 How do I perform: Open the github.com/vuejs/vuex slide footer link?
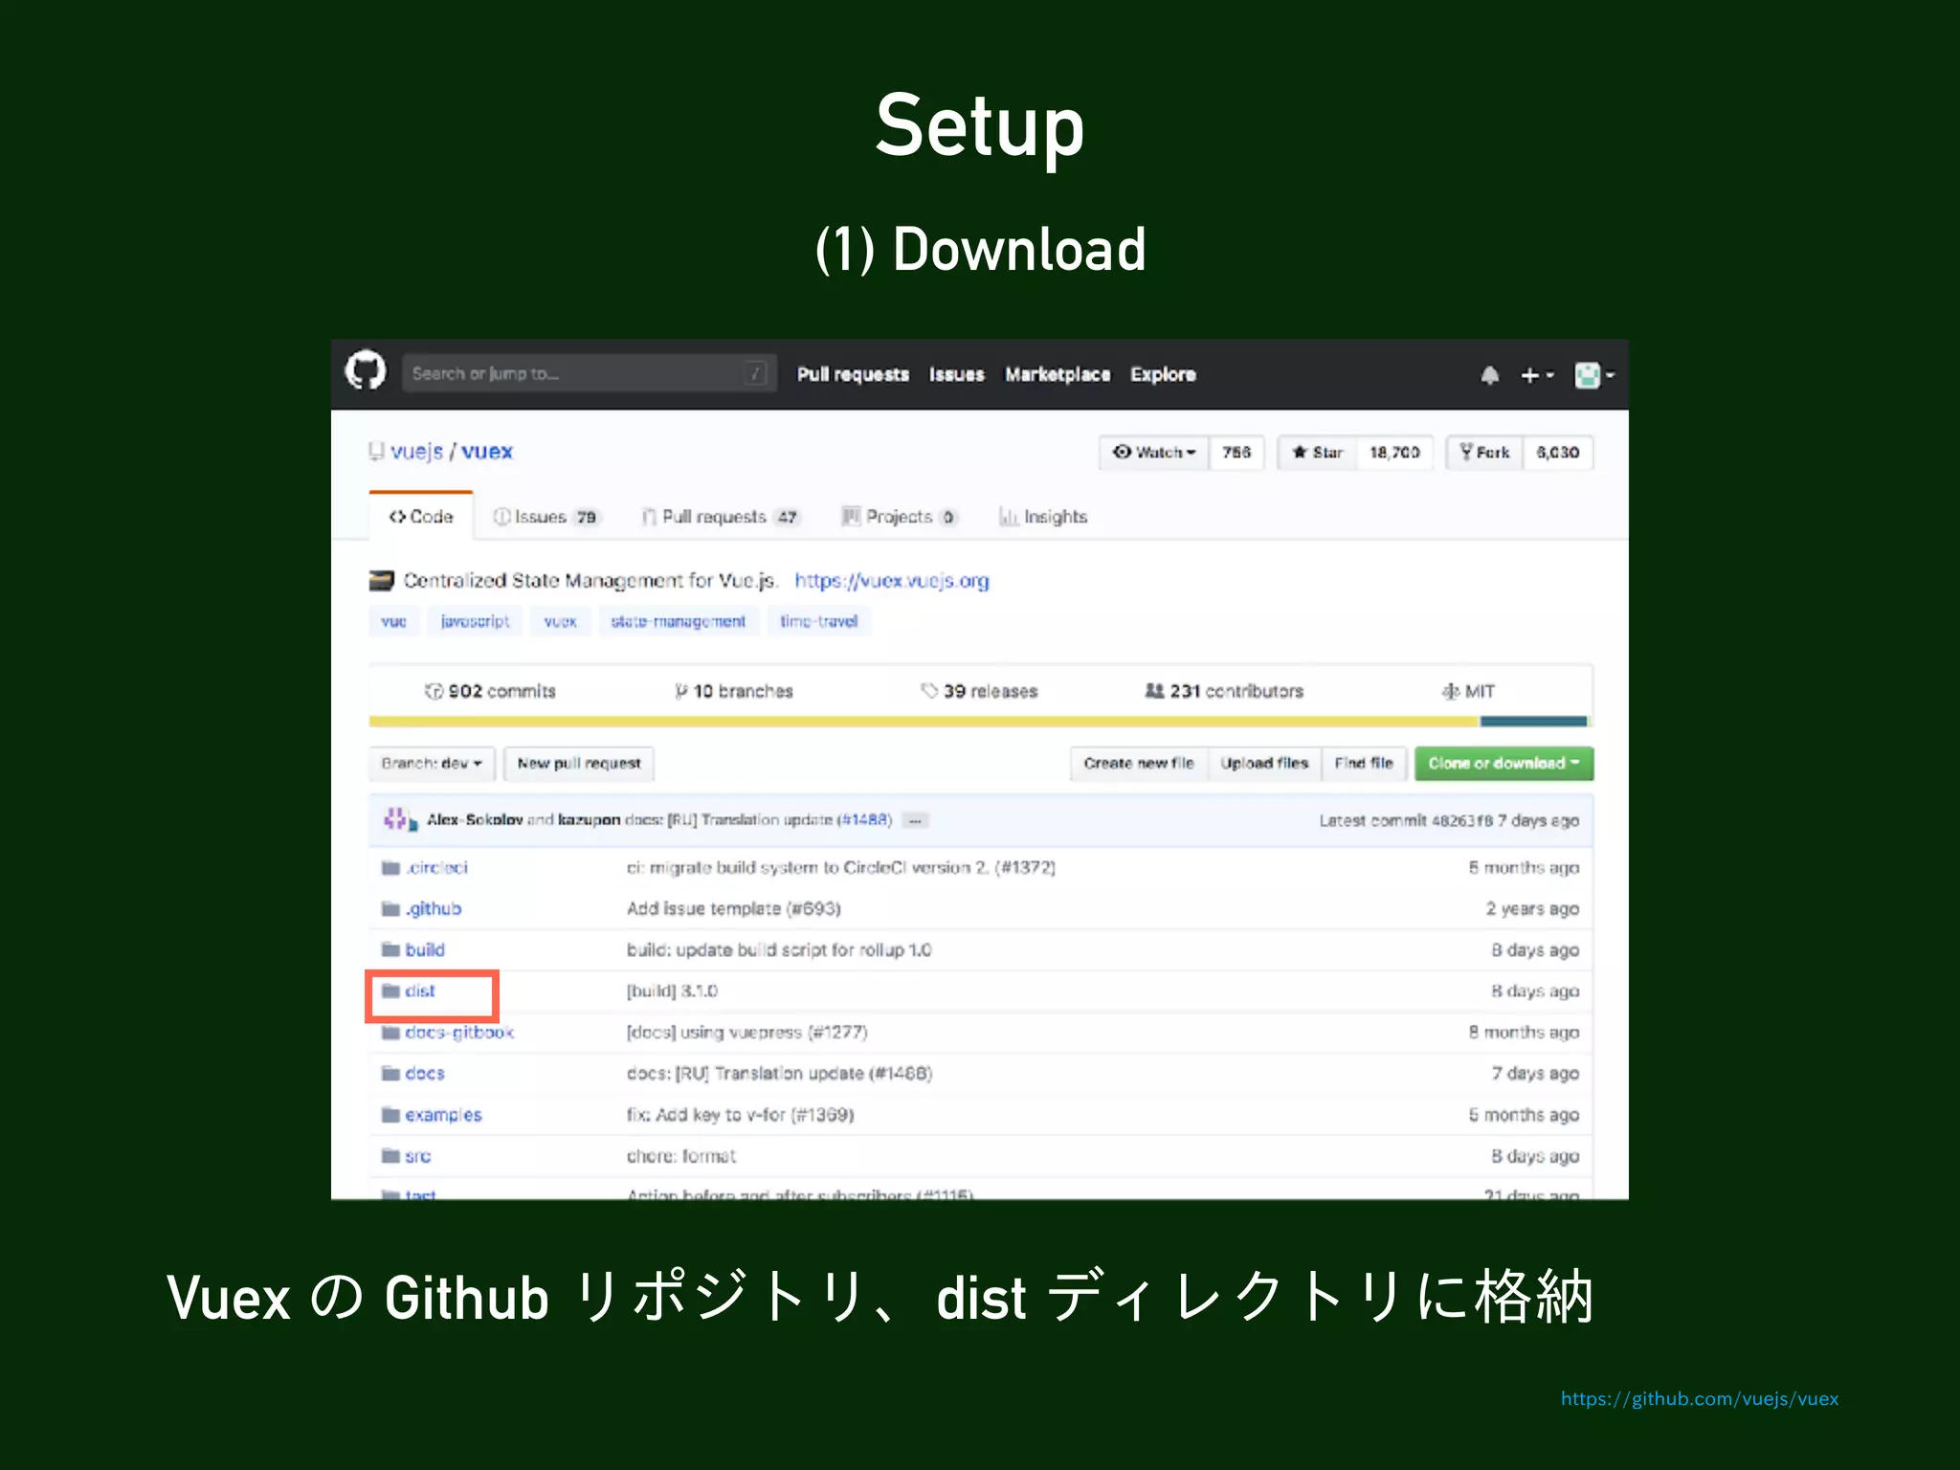pos(1700,1398)
